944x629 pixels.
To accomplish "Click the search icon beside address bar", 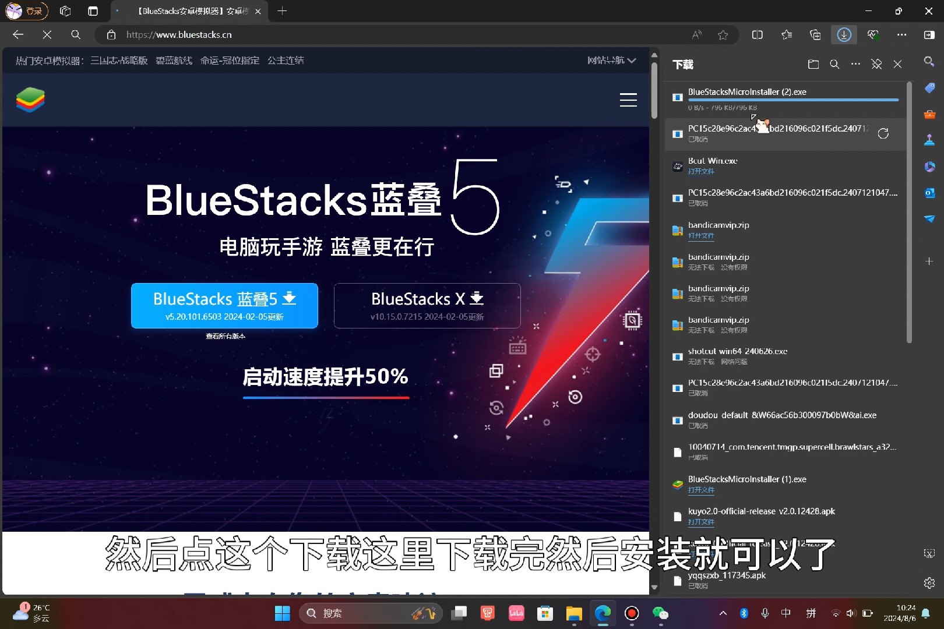I will pyautogui.click(x=76, y=35).
